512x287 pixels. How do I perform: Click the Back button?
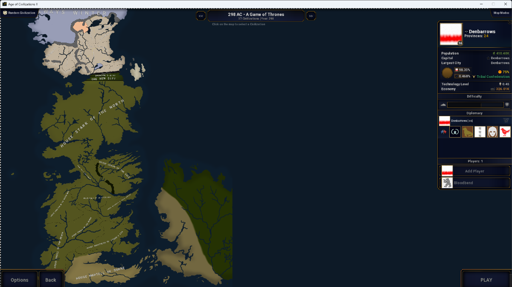(x=51, y=280)
